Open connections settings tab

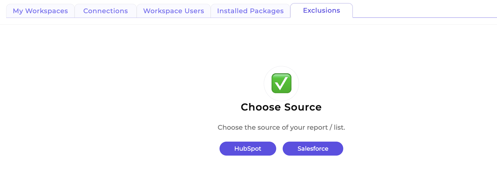pos(106,11)
